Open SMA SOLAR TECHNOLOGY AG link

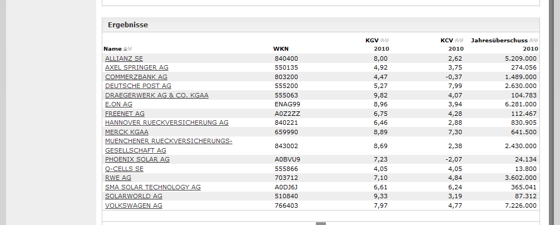[153, 187]
